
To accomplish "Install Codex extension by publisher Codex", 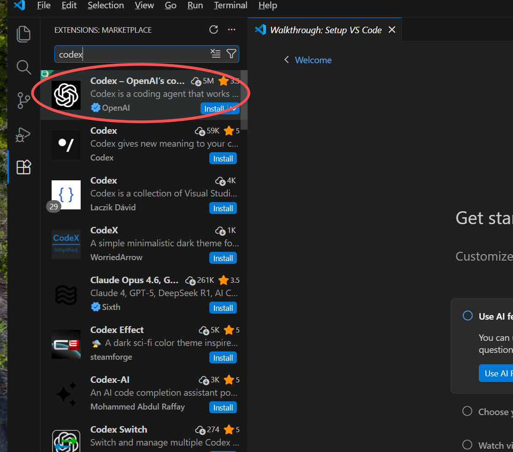I will pos(223,159).
